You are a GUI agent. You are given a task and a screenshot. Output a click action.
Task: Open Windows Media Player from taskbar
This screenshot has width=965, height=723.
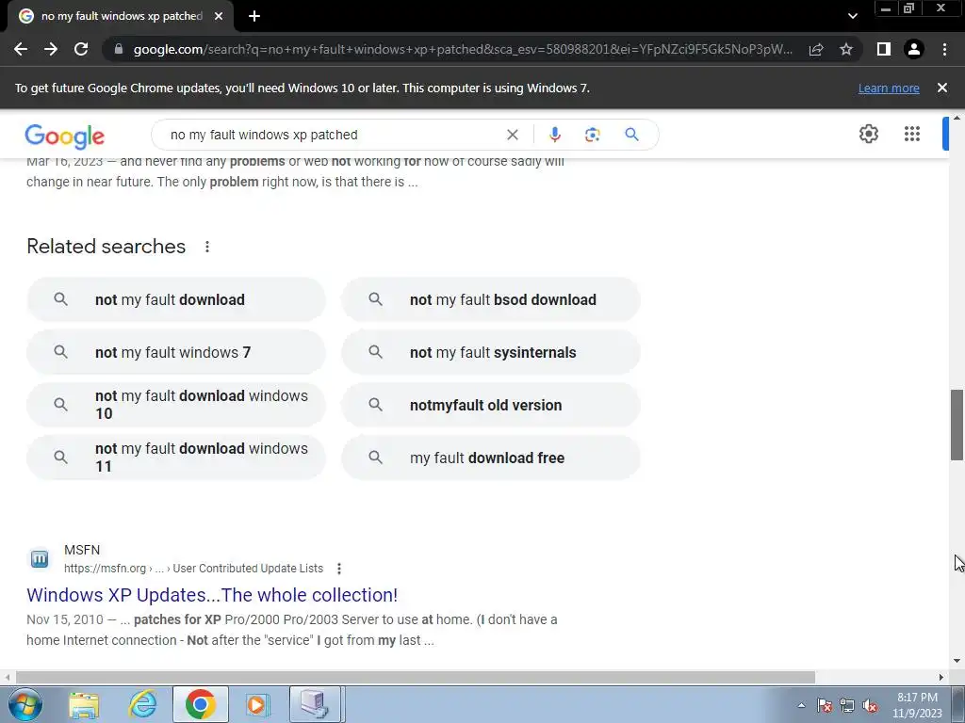(x=258, y=704)
